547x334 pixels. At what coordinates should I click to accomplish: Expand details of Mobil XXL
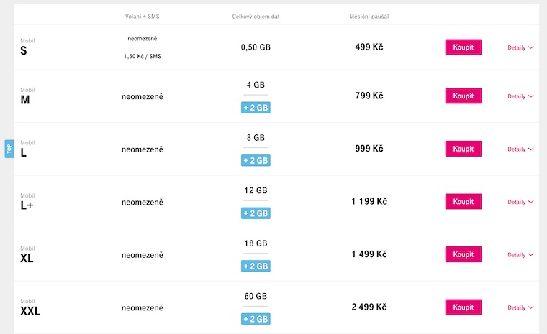click(x=520, y=307)
